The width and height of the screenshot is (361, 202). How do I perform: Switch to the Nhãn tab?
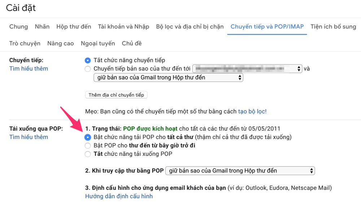(x=42, y=27)
